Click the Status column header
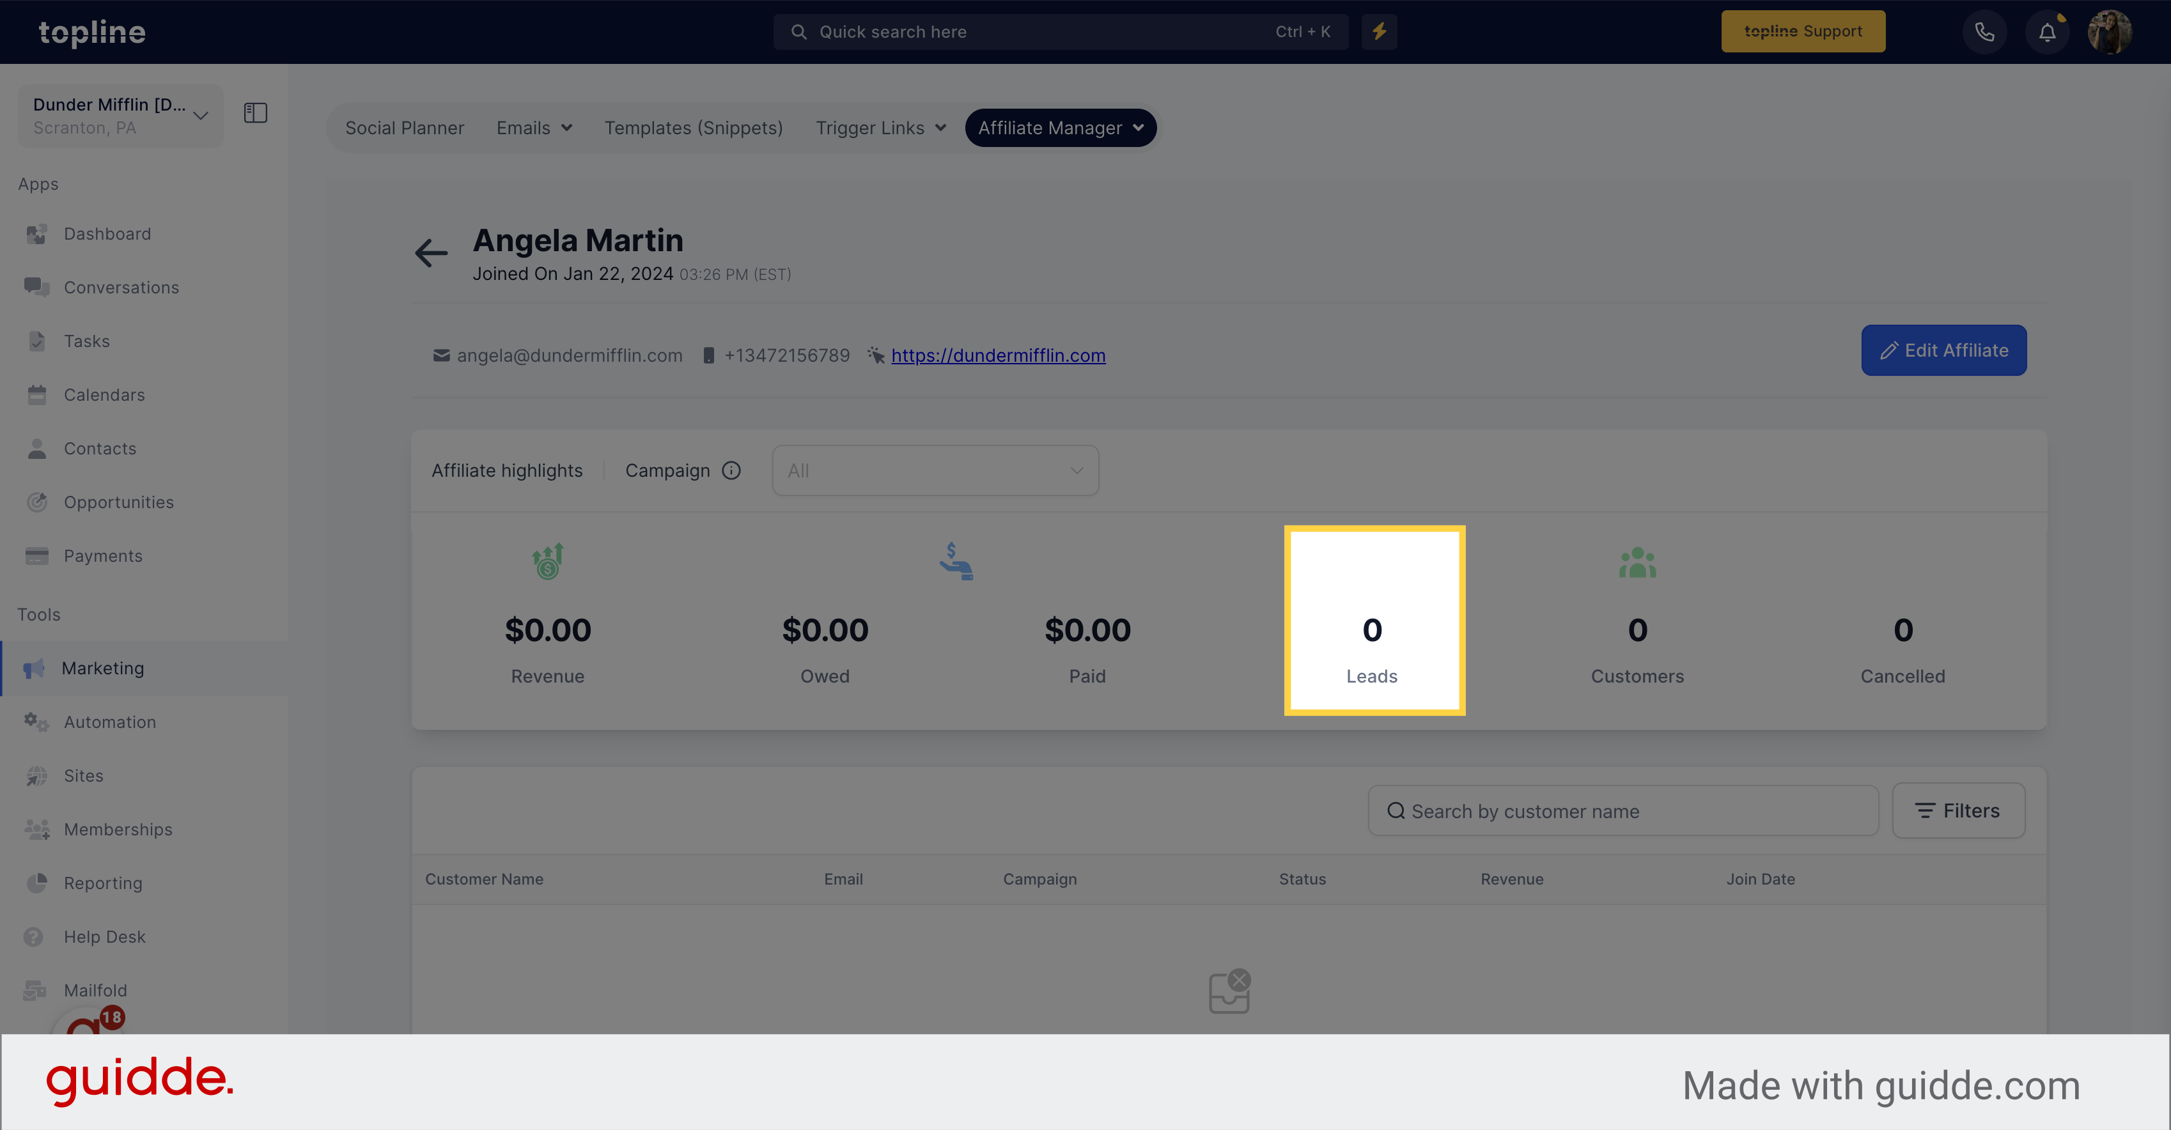 tap(1302, 879)
